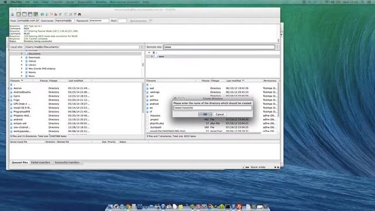375x211 pixels.
Task: Switch to the Queued files tab
Action: (x=19, y=162)
